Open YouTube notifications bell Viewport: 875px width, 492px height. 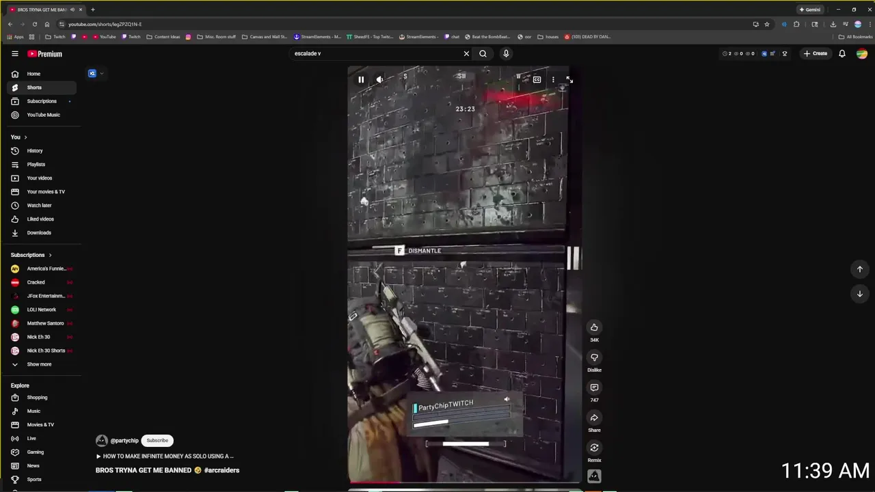(x=842, y=53)
